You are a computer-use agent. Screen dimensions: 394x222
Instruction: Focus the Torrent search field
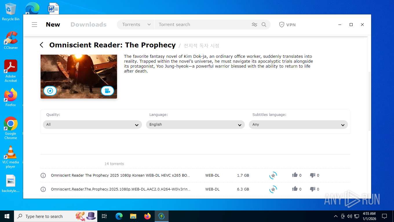(203, 25)
